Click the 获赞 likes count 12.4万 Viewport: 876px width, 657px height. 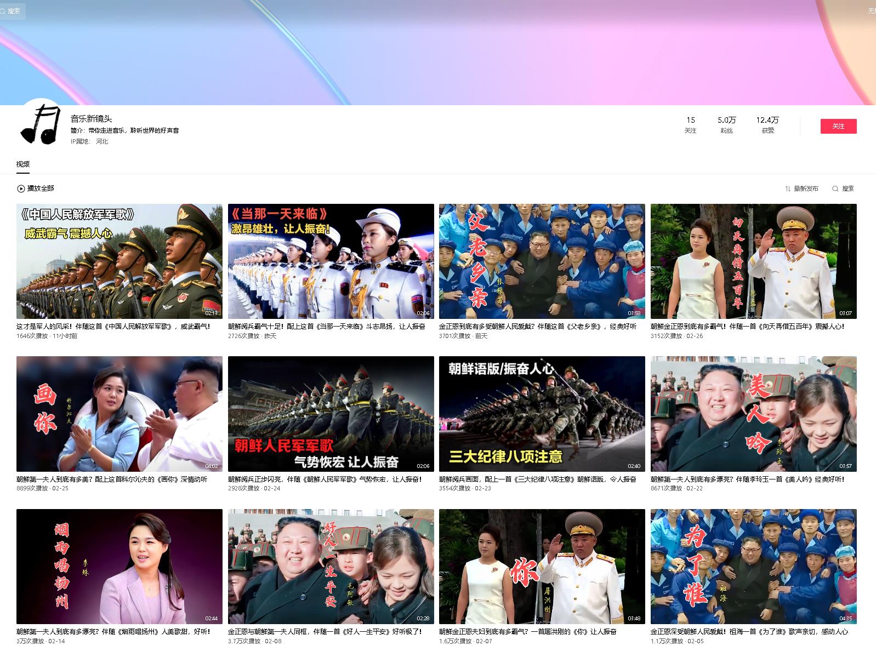tap(767, 125)
